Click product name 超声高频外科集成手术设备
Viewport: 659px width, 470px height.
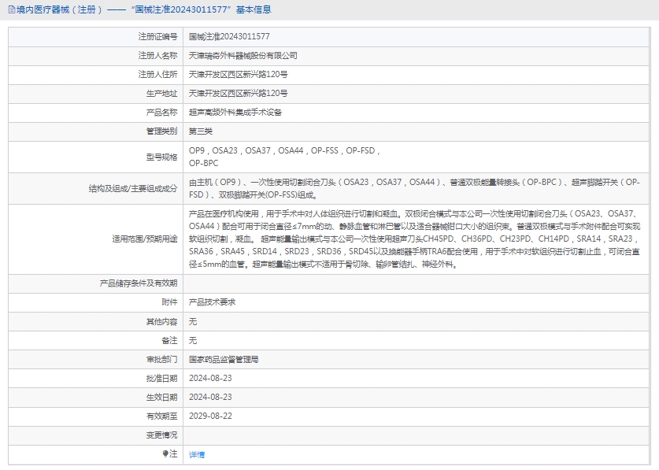(235, 113)
